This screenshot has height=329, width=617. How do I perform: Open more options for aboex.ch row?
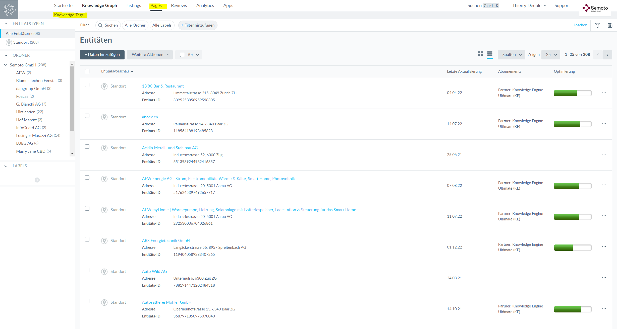[604, 123]
